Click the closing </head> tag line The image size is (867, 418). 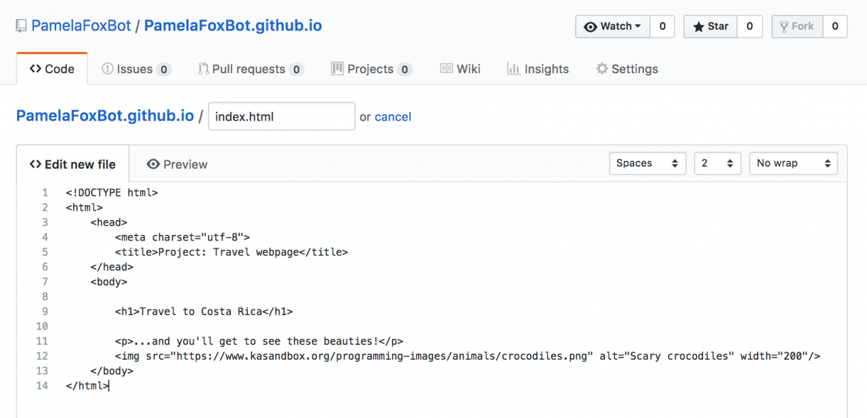coord(112,267)
